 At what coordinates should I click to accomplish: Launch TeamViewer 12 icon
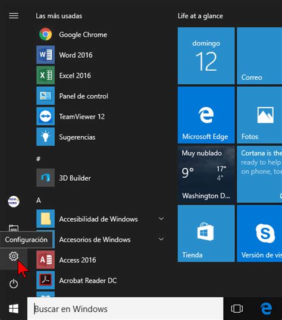46,117
